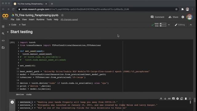Open the code snippets panel icon
This screenshot has height=111, width=197.
click(3, 40)
